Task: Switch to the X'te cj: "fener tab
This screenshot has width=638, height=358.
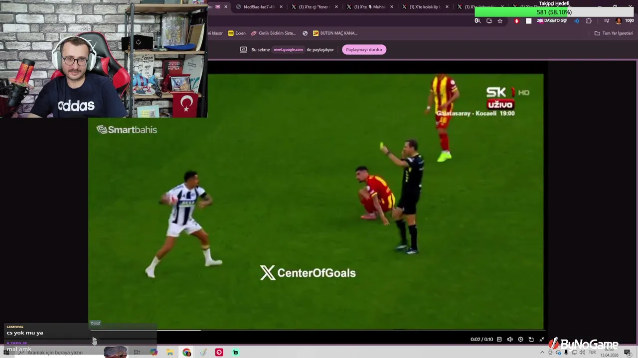Action: click(314, 7)
